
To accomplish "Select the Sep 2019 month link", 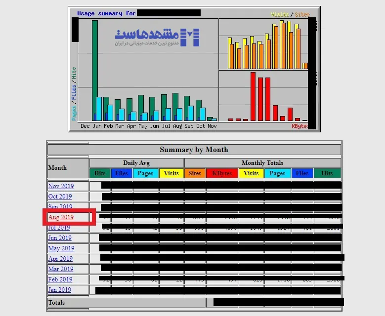I will tap(60, 207).
